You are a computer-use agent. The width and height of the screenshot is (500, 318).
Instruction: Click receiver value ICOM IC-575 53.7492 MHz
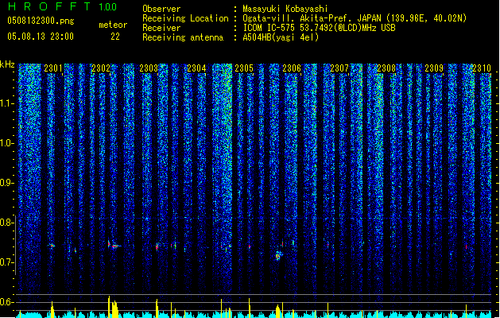pyautogui.click(x=319, y=28)
